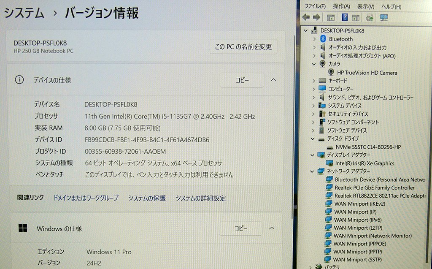Viewport: 432px width, 269px height.
Task: Select サウンド、ビデオ、およびゲーム コントローラー row
Action: (x=367, y=98)
